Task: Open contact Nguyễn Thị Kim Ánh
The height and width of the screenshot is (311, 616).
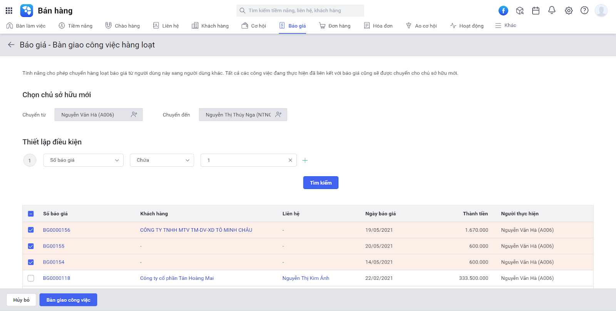Action: (306, 278)
